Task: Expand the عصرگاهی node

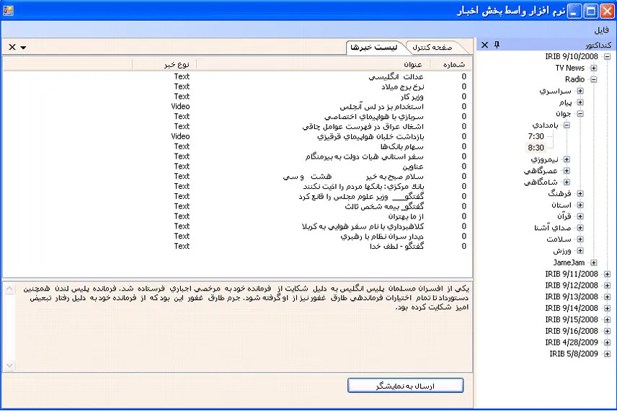Action: point(567,171)
